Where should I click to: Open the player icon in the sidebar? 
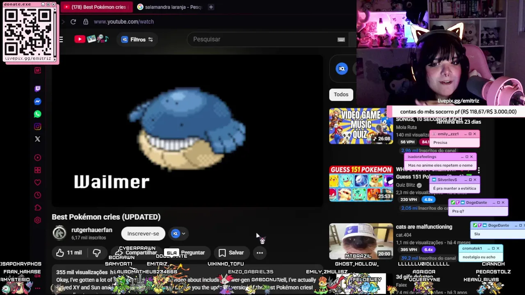(x=38, y=157)
